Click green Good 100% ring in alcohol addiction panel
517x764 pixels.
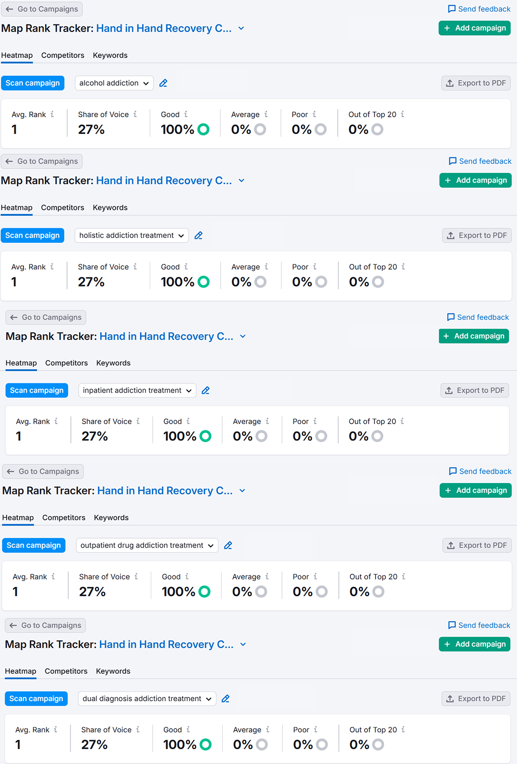[203, 130]
